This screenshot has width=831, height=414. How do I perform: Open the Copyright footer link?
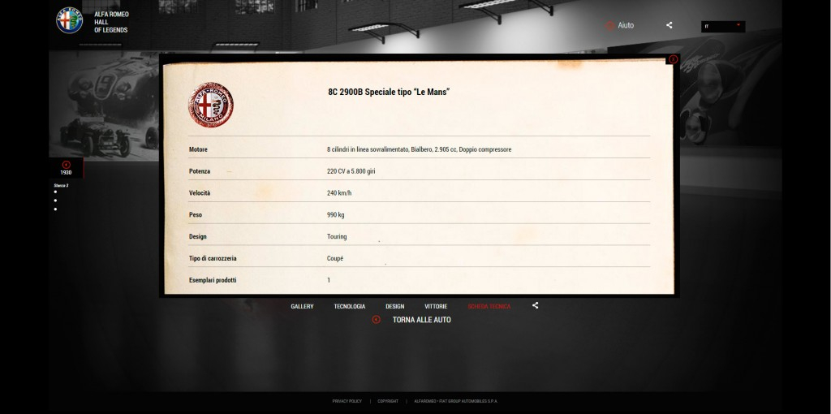(x=388, y=401)
